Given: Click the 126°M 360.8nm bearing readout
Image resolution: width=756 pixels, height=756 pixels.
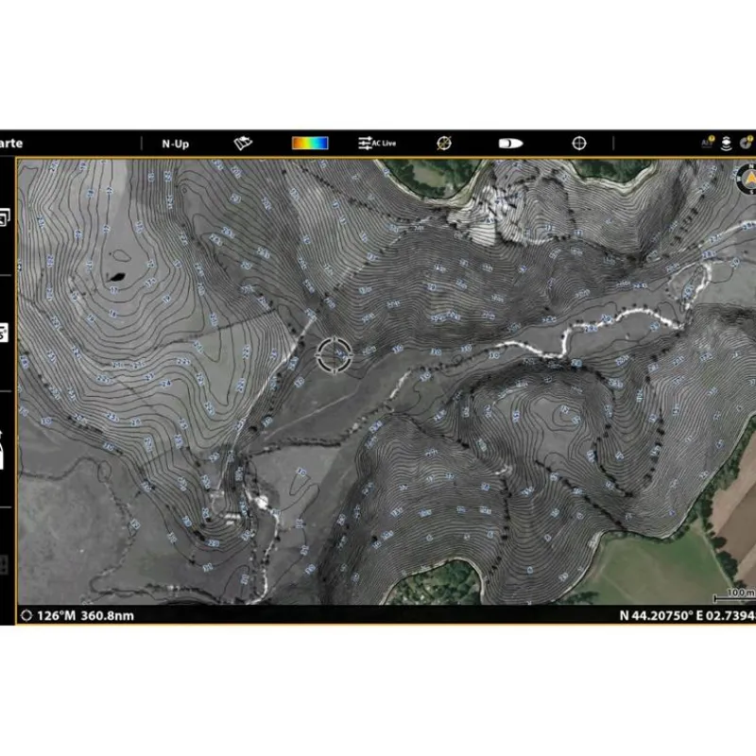Looking at the screenshot, I should [85, 616].
